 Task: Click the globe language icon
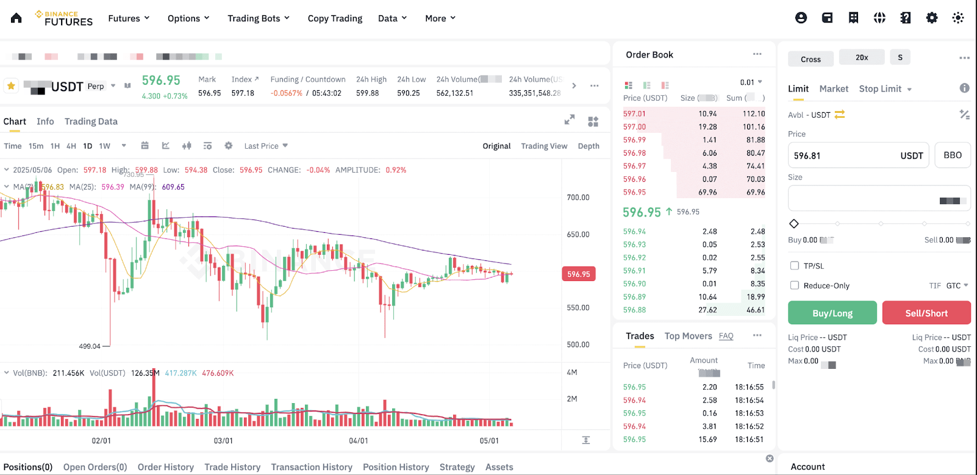pyautogui.click(x=879, y=18)
